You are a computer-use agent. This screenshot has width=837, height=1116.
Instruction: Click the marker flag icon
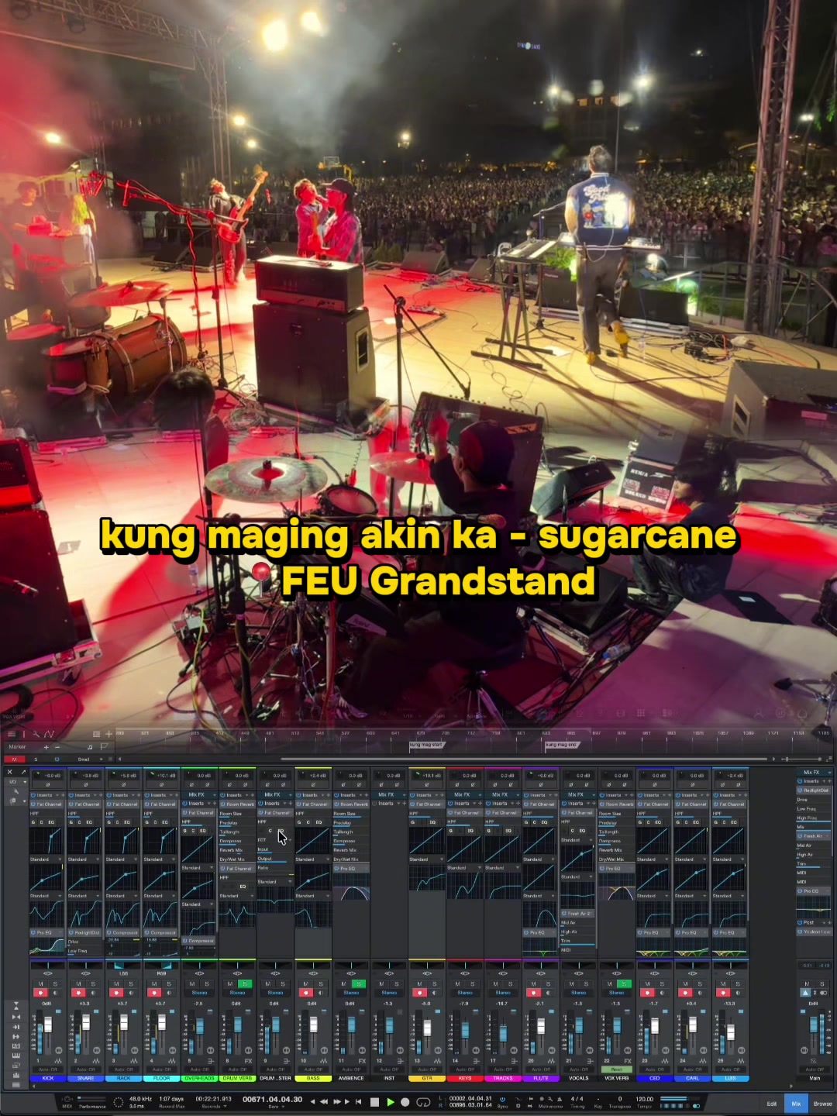click(103, 747)
